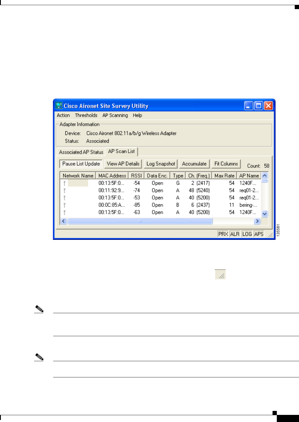299x422 pixels.
Task: Click the horizontal scrollbar thumb
Action: [140, 221]
